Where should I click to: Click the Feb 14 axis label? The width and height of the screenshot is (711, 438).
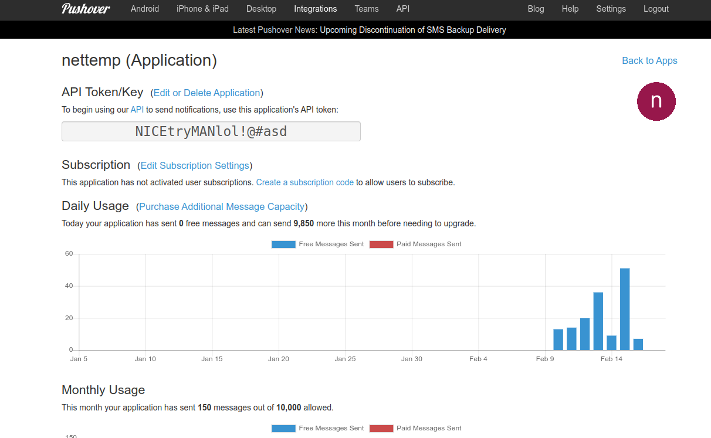(611, 359)
